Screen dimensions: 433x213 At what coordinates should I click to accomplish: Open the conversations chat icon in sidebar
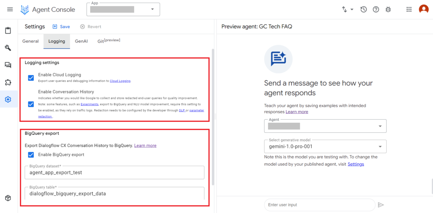[x=8, y=65]
